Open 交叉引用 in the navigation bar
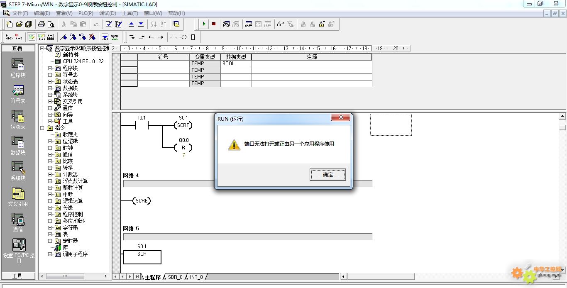This screenshot has width=567, height=288. (18, 197)
